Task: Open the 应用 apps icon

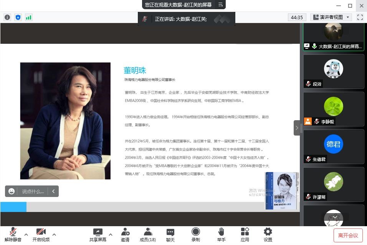Action: 245,235
